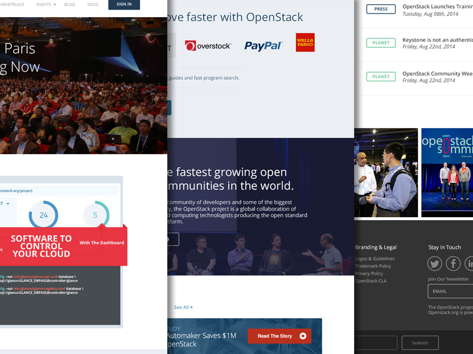Click the circular gauge showing 5

pos(96,215)
